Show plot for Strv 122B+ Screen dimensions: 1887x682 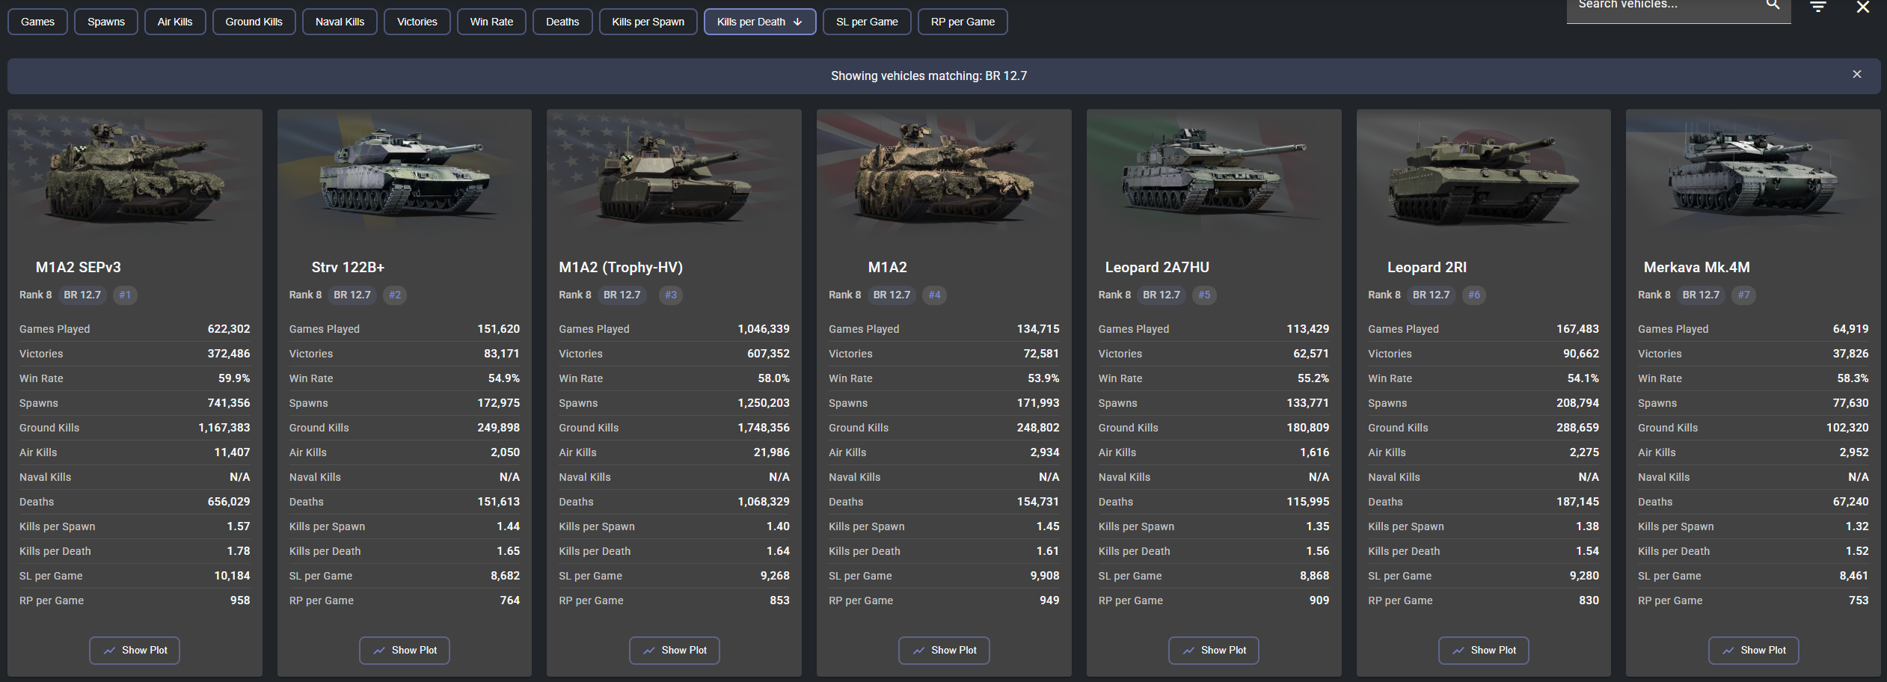405,651
